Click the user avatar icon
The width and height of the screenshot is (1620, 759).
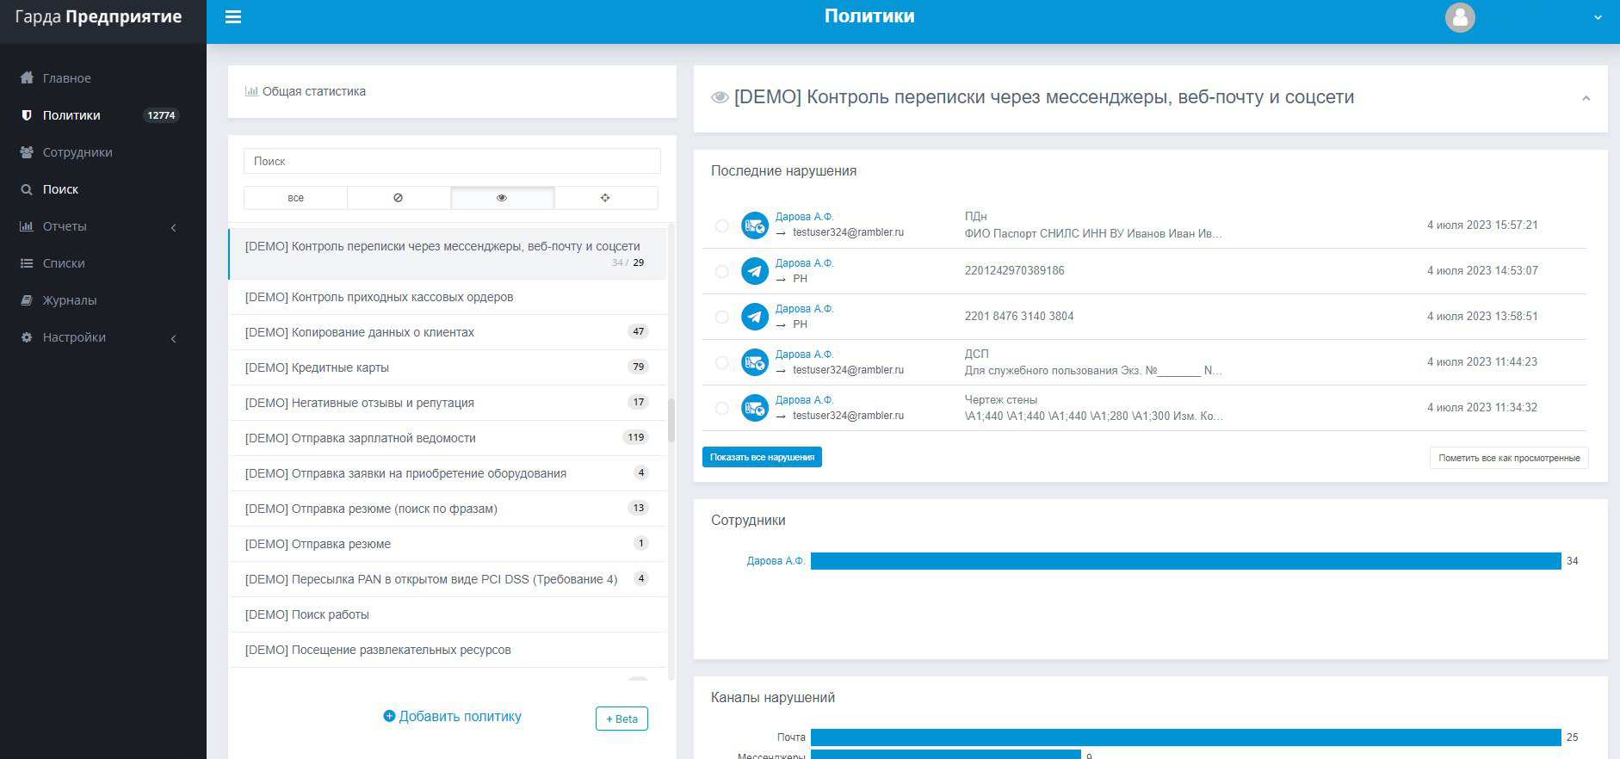pyautogui.click(x=1460, y=17)
